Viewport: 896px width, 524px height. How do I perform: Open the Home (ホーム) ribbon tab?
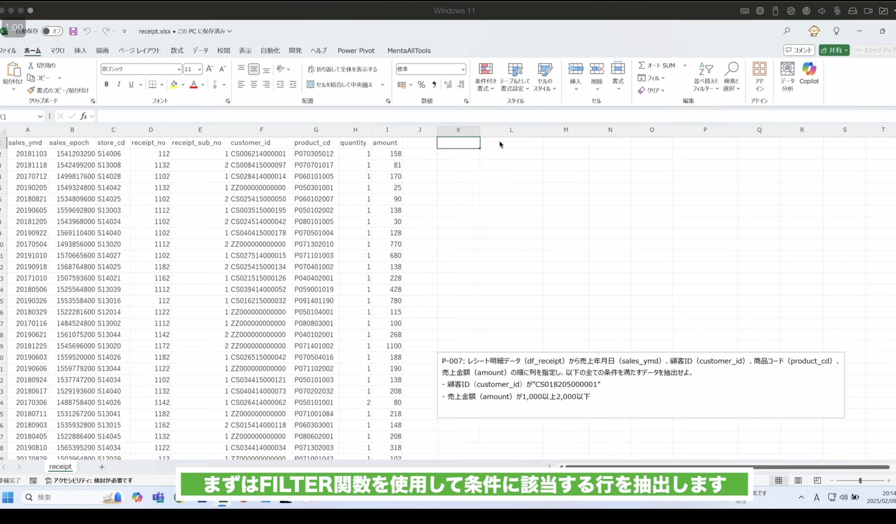click(32, 50)
